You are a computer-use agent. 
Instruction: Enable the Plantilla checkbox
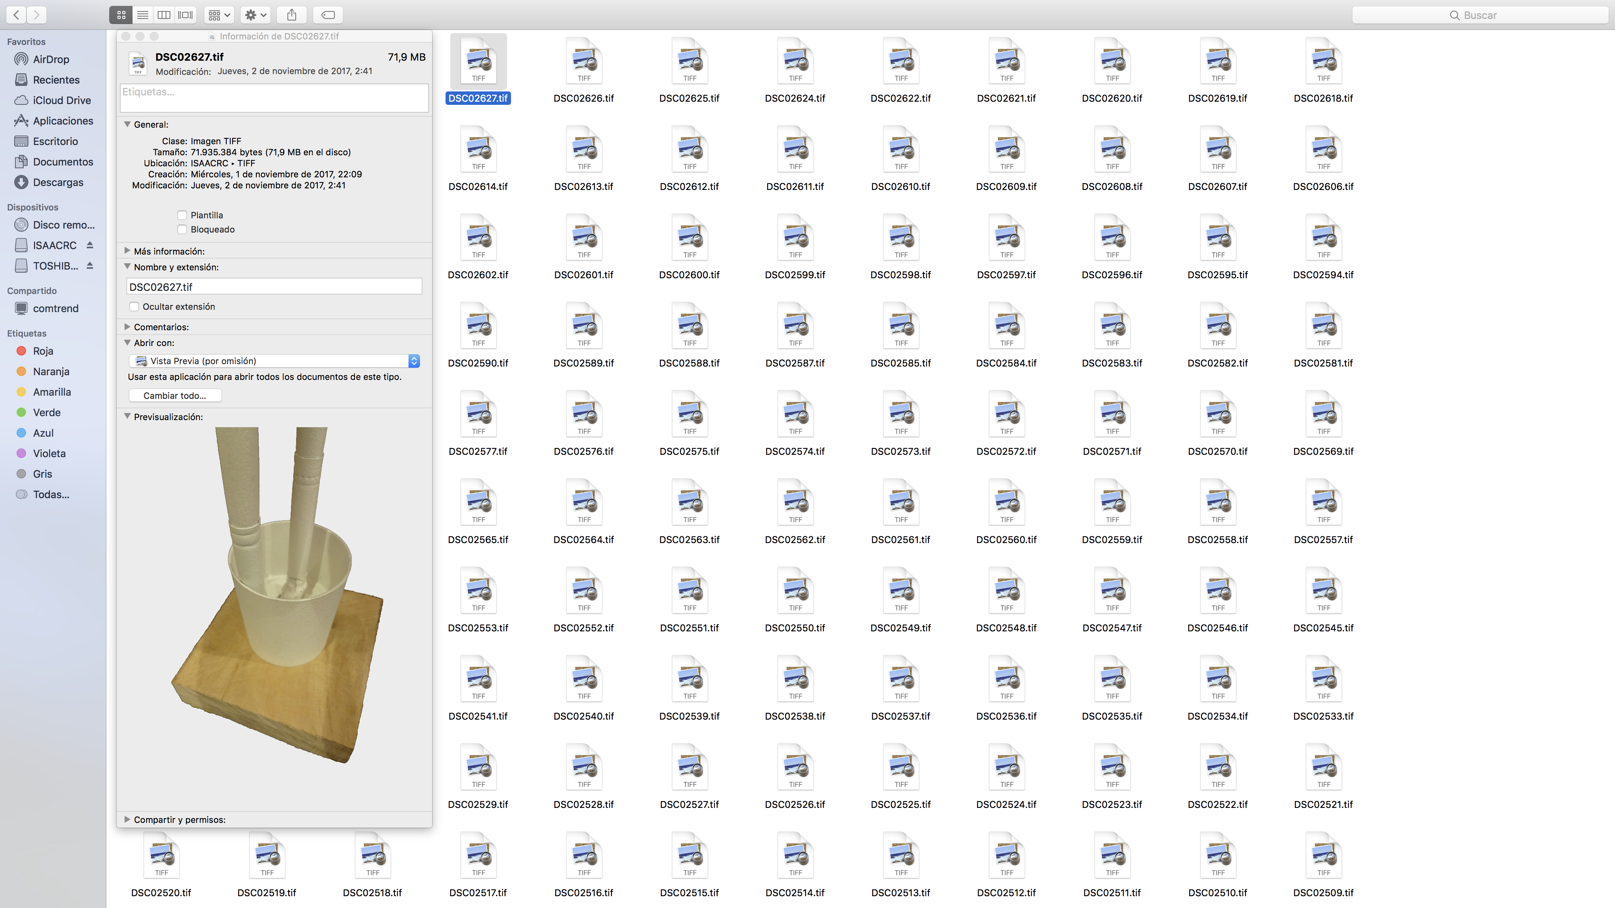tap(182, 215)
